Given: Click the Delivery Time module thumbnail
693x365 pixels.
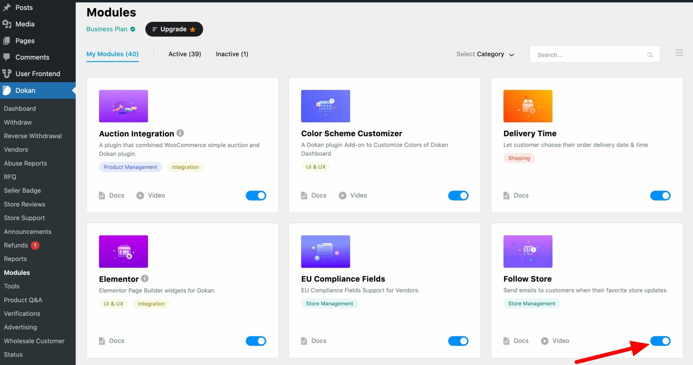Looking at the screenshot, I should 528,106.
